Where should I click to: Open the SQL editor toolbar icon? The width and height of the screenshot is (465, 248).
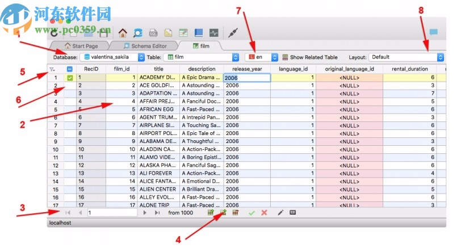(153, 32)
